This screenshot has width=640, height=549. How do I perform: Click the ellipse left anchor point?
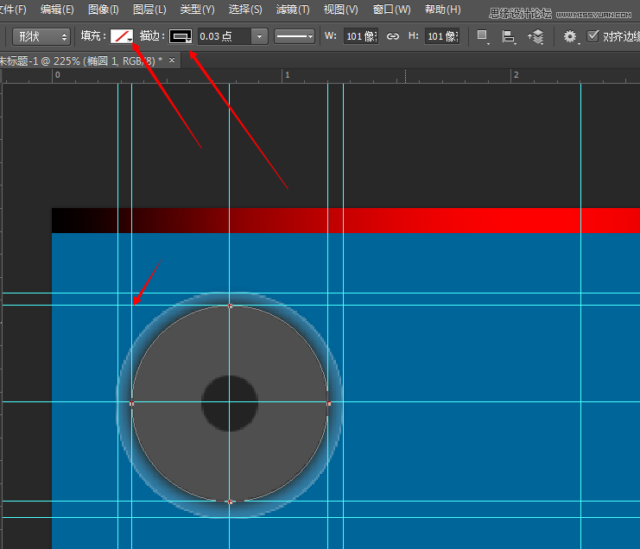pos(131,403)
